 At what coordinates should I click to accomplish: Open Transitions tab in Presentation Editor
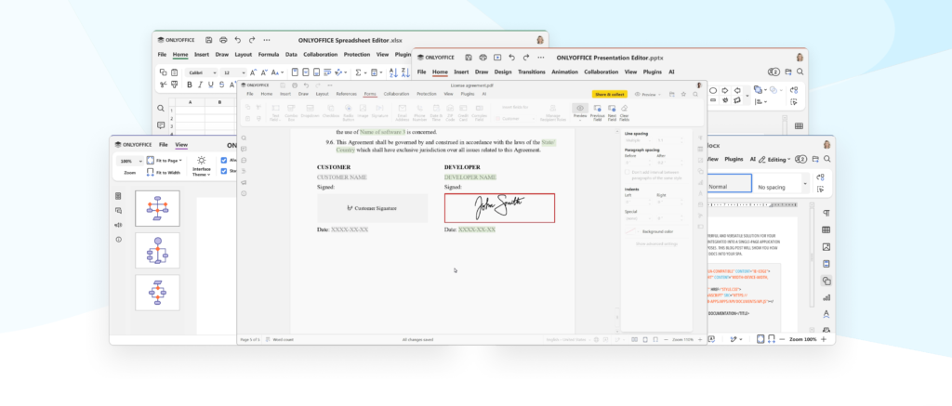531,72
